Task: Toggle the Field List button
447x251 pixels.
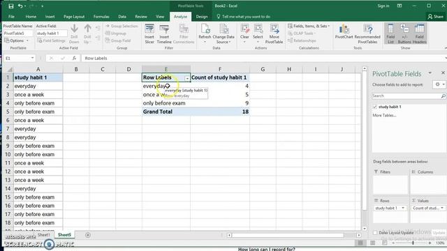Action: 390,34
